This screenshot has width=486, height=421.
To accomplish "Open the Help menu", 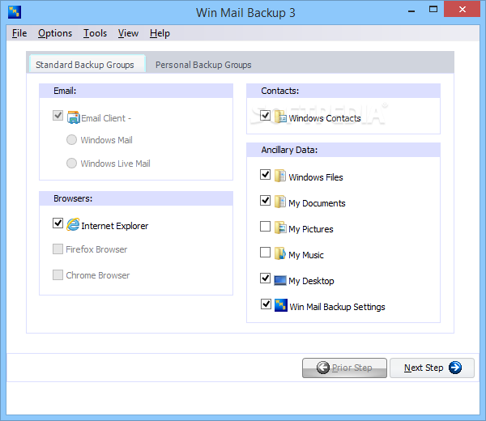I will pos(160,33).
